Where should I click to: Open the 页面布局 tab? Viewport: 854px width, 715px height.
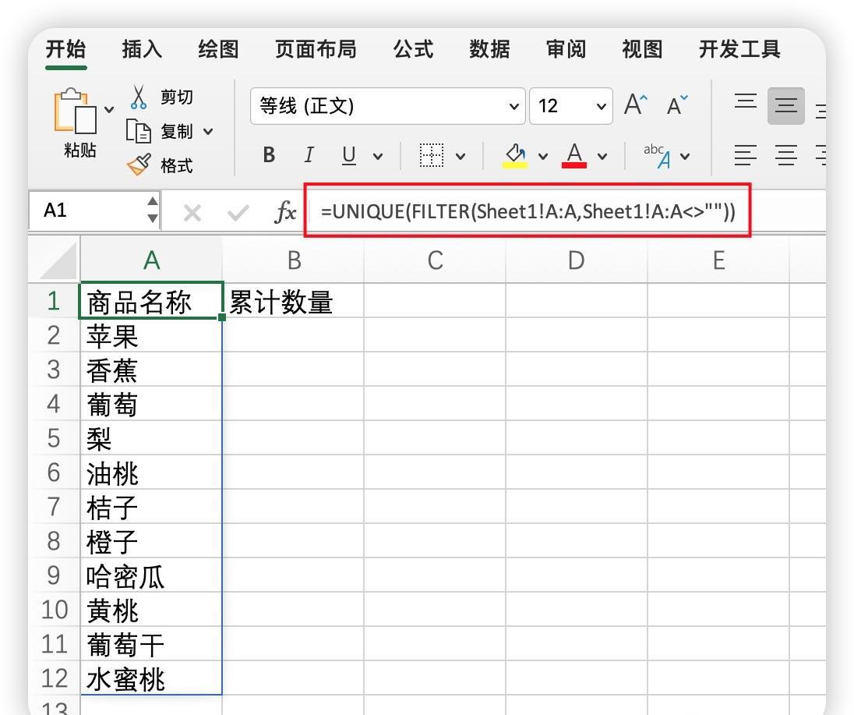click(316, 49)
